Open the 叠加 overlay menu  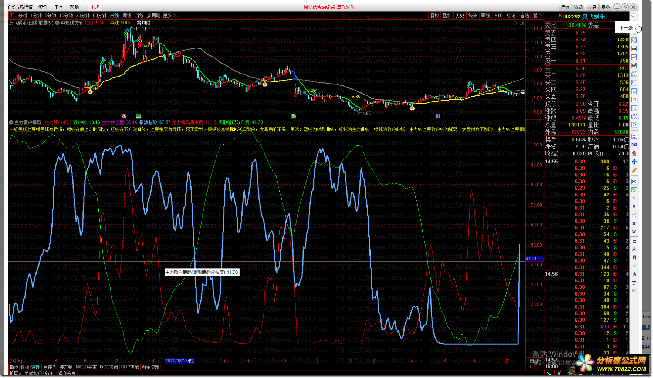pos(447,16)
